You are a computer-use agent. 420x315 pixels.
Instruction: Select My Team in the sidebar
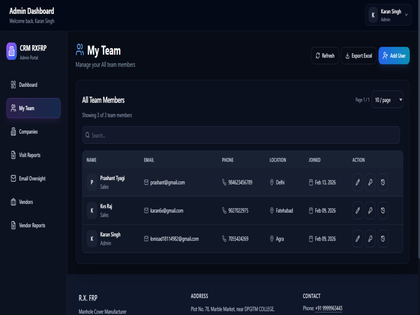[x=34, y=108]
